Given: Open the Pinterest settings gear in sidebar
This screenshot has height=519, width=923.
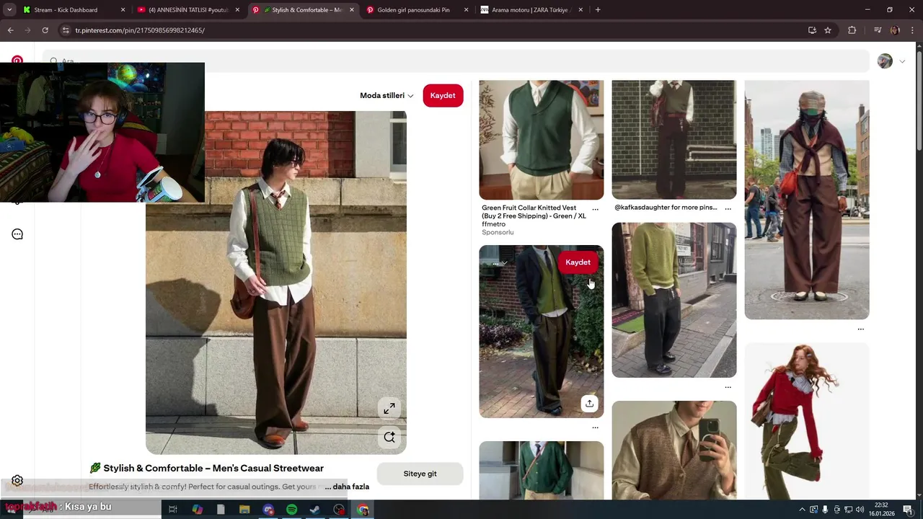Looking at the screenshot, I should coord(17,481).
